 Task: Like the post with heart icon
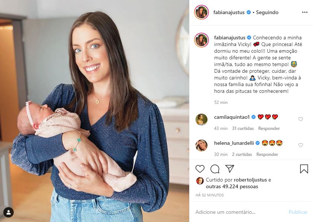pyautogui.click(x=200, y=169)
